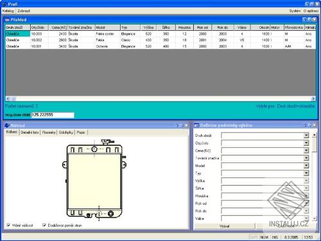
Task: Sort by the Cena [Kč] column header
Action: [58, 28]
